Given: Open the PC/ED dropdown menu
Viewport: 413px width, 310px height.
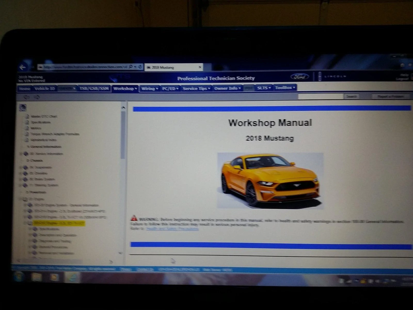Looking at the screenshot, I should (170, 89).
